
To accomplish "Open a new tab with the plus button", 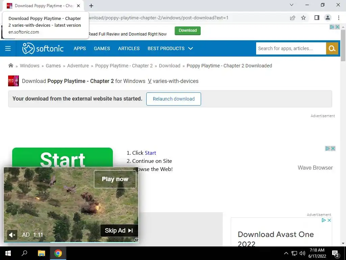I will point(91,6).
